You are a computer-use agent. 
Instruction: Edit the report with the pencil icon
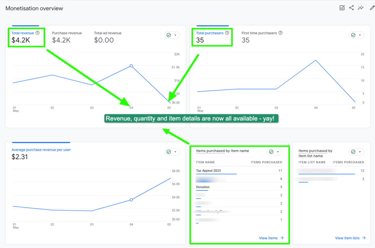tap(372, 7)
